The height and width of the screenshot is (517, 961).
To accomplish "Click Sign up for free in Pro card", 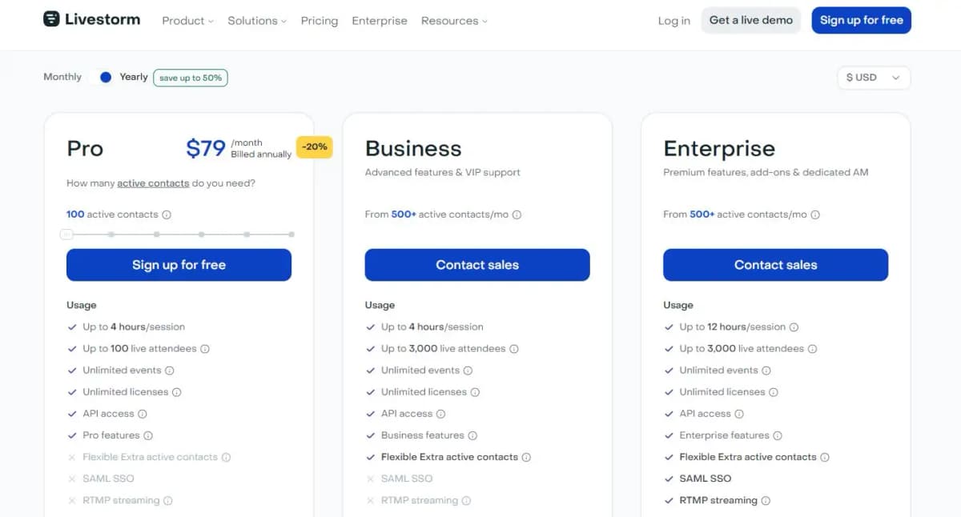I will point(179,265).
